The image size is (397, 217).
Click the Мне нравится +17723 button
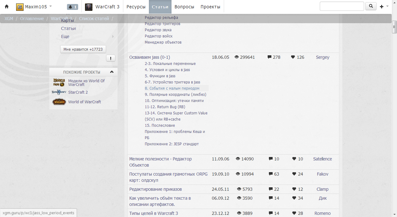coord(83,49)
